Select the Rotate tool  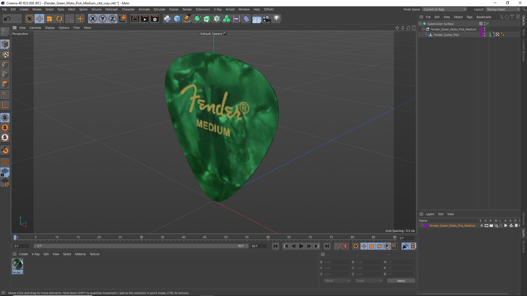coord(59,19)
